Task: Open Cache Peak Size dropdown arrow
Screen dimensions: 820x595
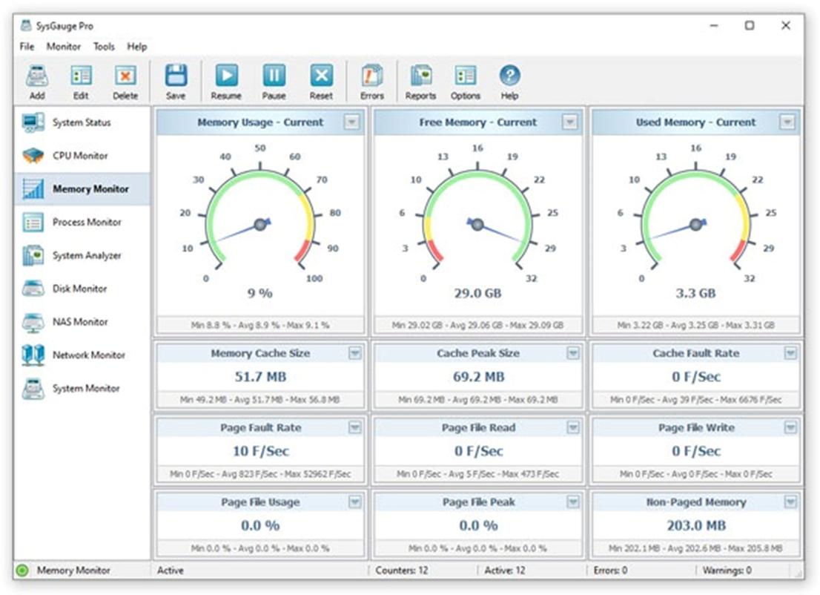Action: (x=573, y=353)
